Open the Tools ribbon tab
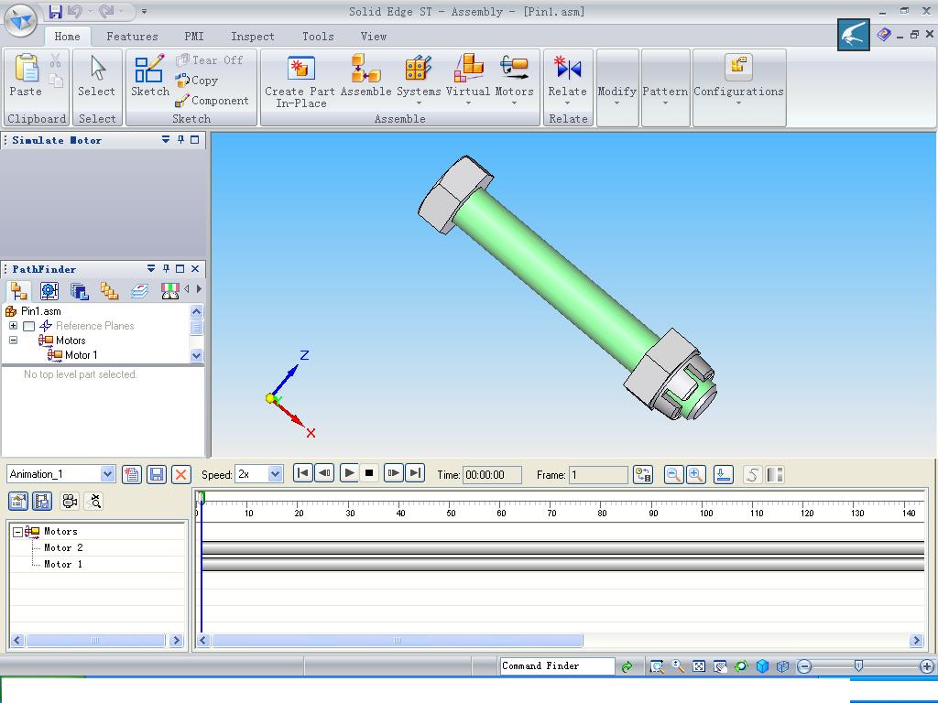 pos(318,37)
